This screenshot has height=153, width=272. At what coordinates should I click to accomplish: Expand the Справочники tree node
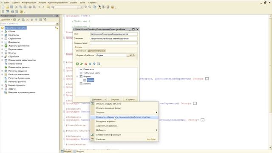pyautogui.click(x=2, y=39)
